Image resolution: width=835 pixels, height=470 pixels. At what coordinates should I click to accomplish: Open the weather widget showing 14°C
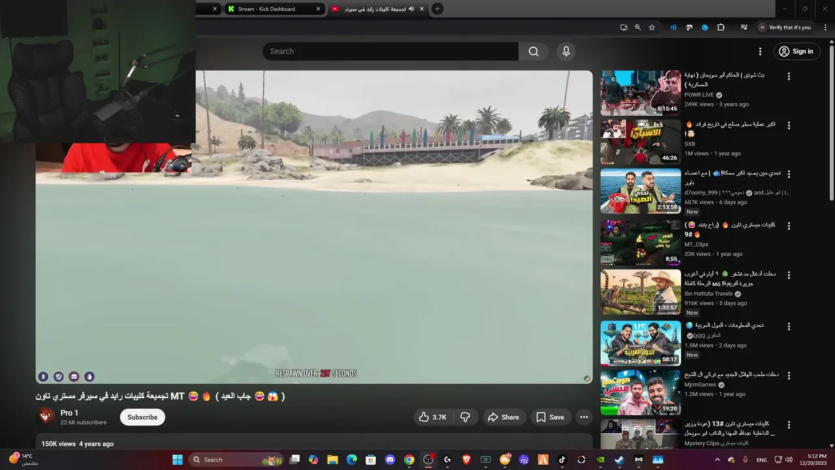coord(23,460)
